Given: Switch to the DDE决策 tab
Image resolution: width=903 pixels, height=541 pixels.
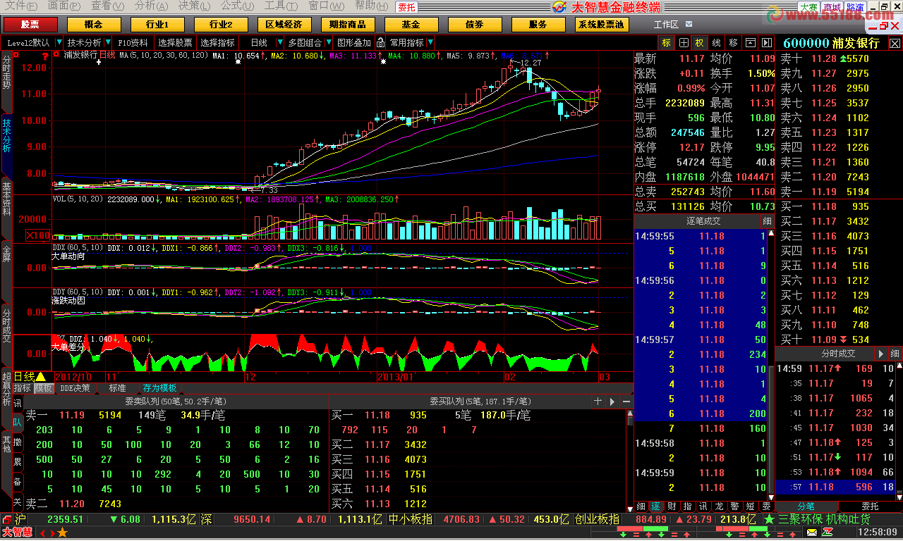Looking at the screenshot, I should [75, 388].
